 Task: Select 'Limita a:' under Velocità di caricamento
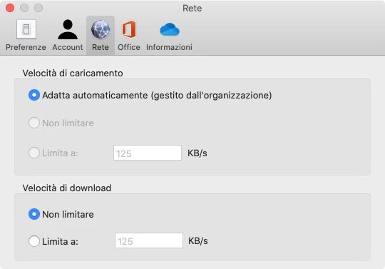[34, 153]
